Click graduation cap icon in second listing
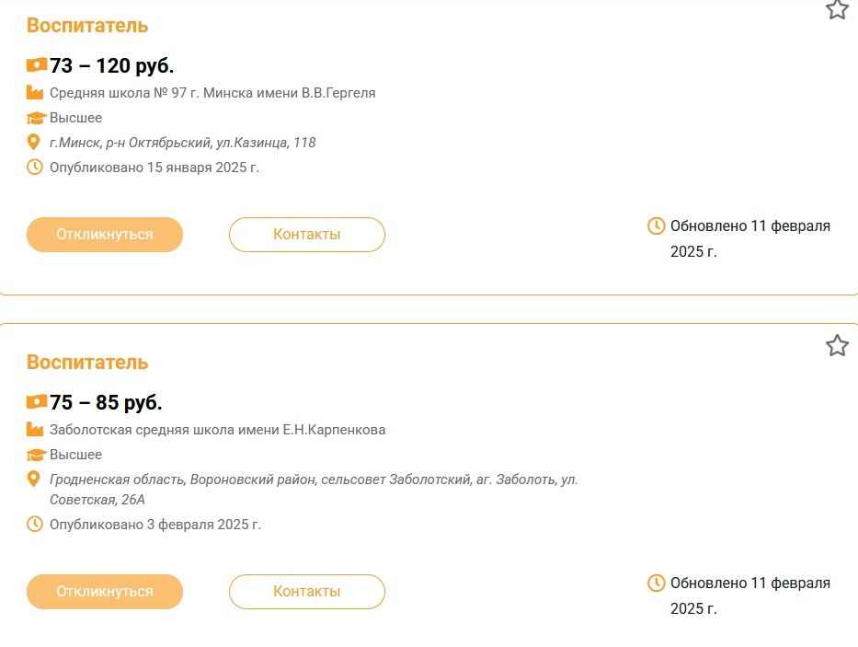The image size is (858, 647). (36, 455)
